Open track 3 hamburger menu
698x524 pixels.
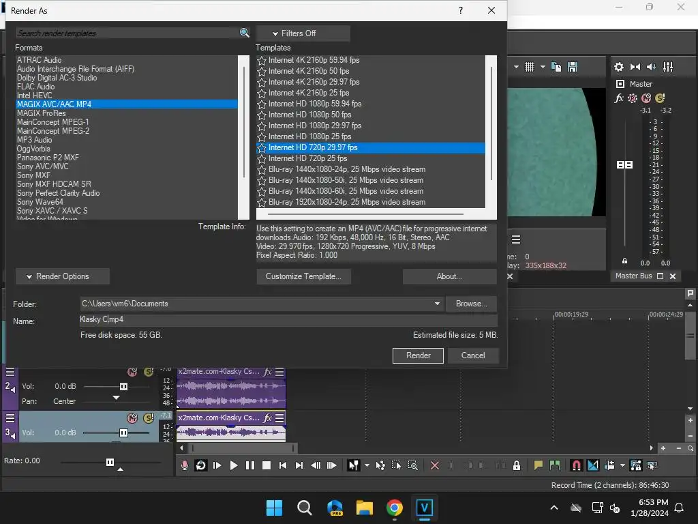point(10,418)
